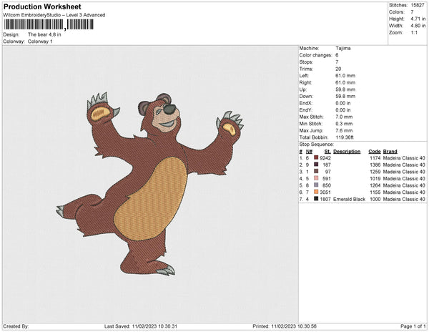Screen dimensions: 429x332
Task: Click thread code 1000
Action: pos(375,199)
